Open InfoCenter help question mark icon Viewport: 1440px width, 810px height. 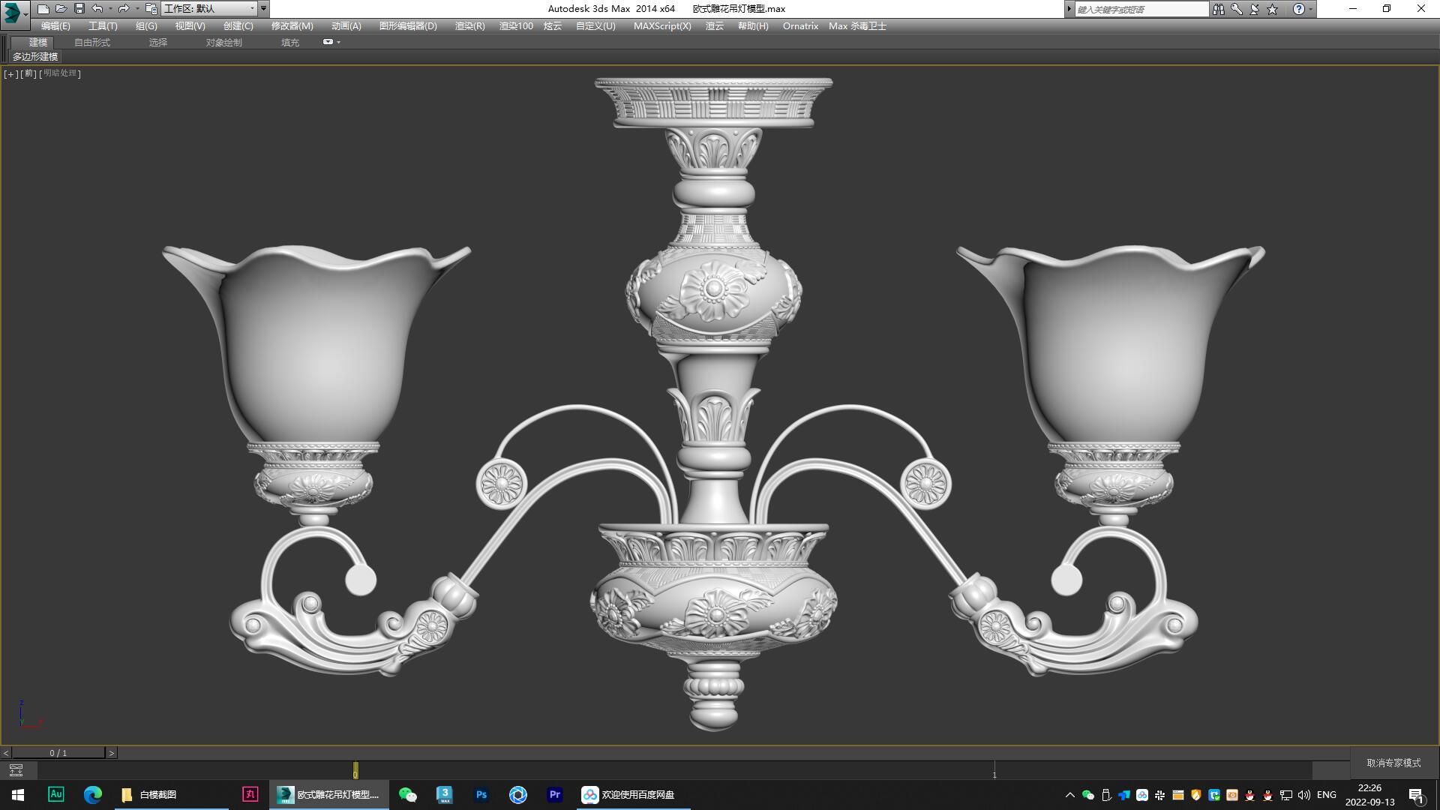(1298, 9)
